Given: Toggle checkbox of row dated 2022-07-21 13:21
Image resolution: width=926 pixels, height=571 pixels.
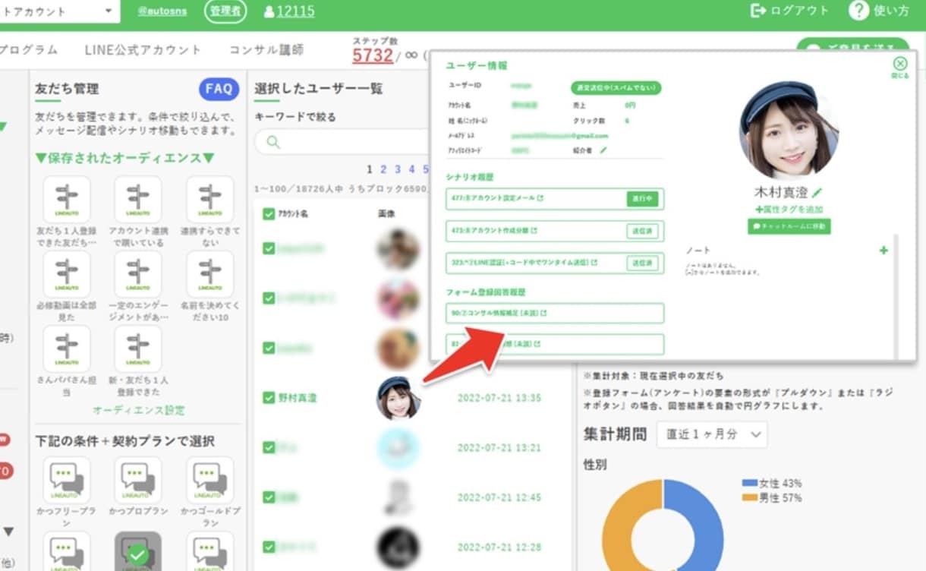Looking at the screenshot, I should click(x=269, y=447).
